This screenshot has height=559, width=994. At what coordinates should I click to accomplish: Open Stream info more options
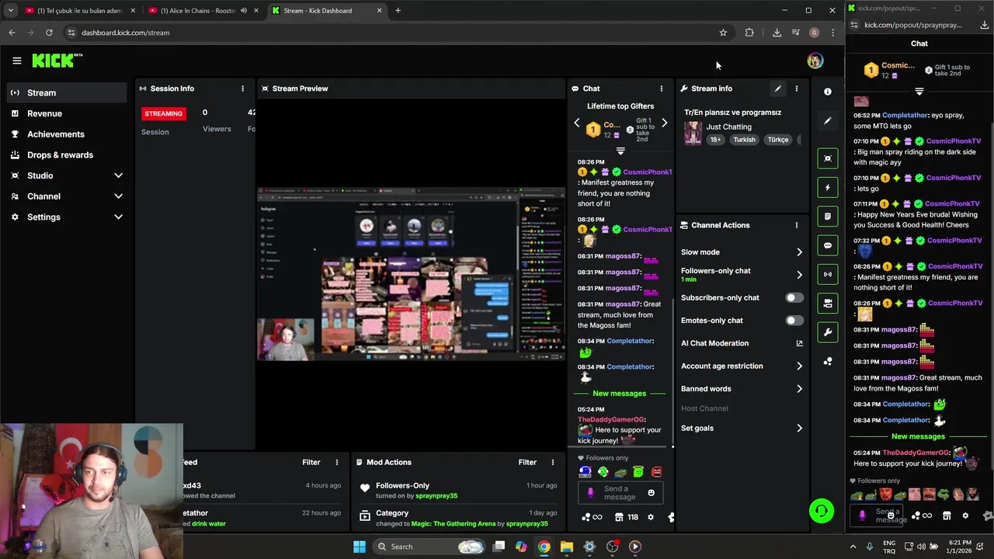click(x=796, y=89)
